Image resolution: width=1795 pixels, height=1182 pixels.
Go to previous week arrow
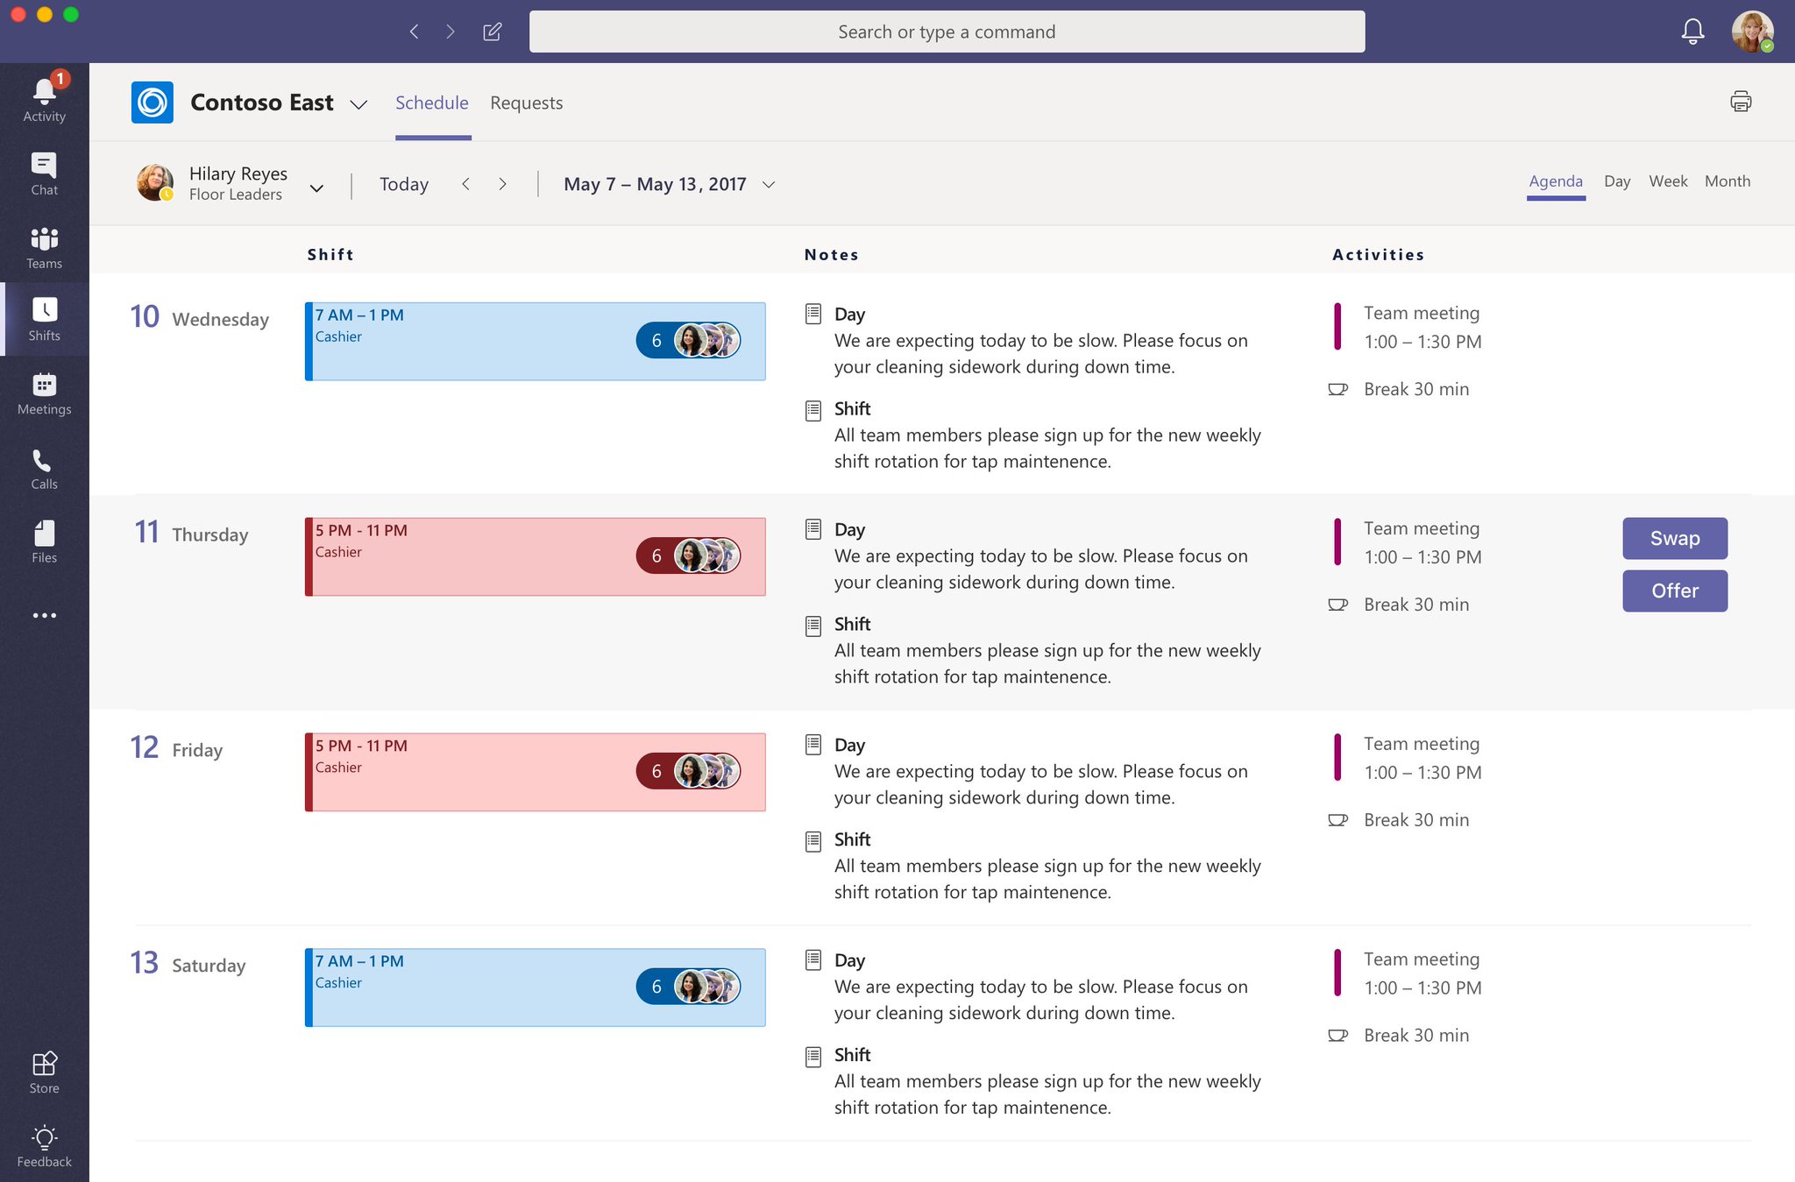(466, 184)
